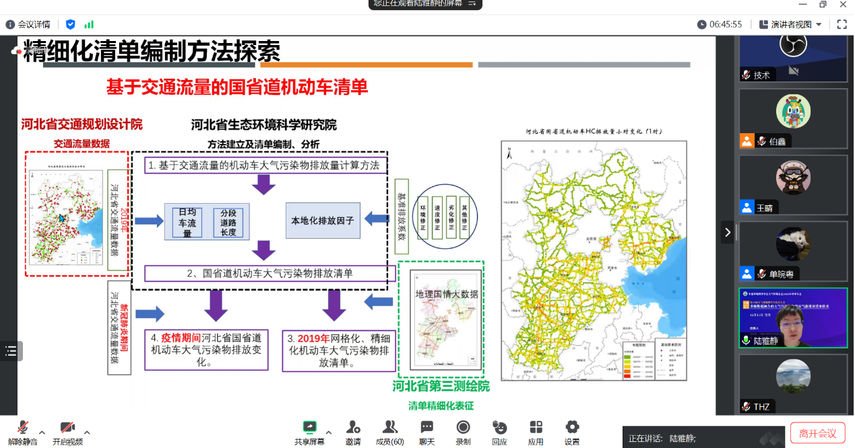
Task: Open 设置 settings
Action: tap(572, 433)
